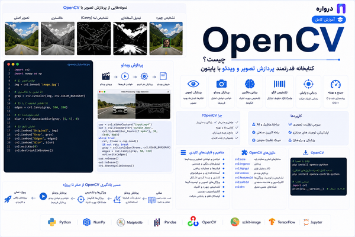Click the کاربردها section heading
The height and width of the screenshot is (237, 355).
coord(296,116)
